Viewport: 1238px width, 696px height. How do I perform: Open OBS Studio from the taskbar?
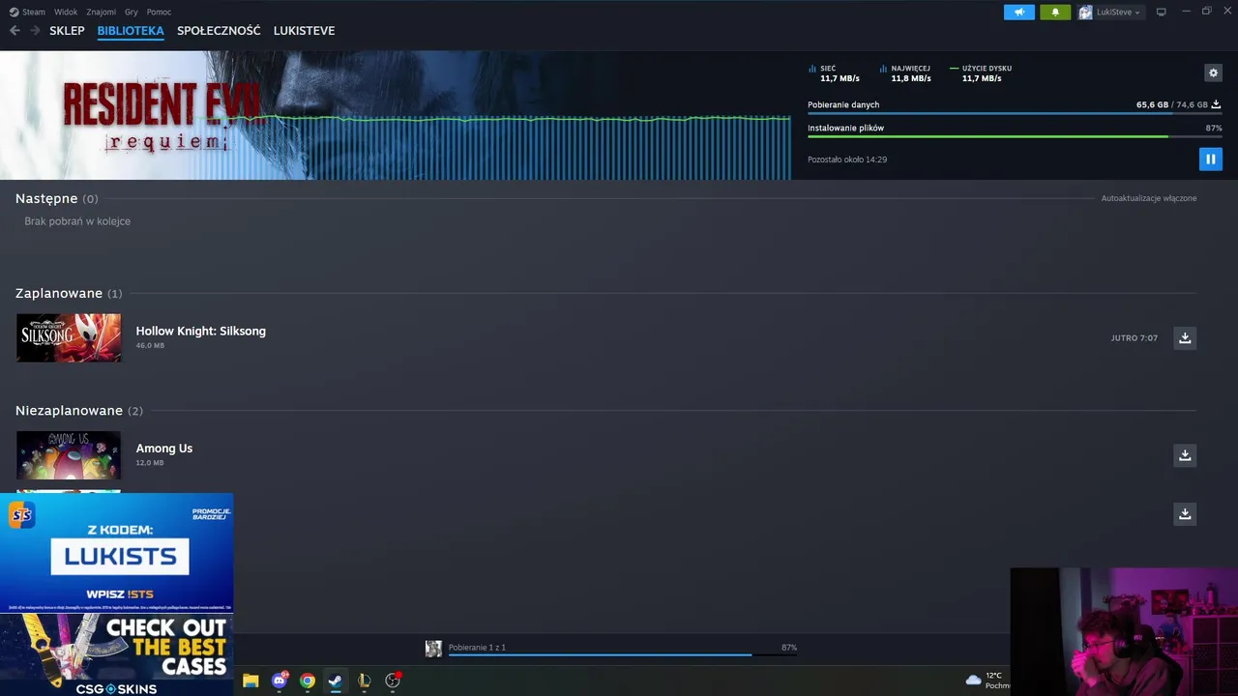(x=393, y=681)
